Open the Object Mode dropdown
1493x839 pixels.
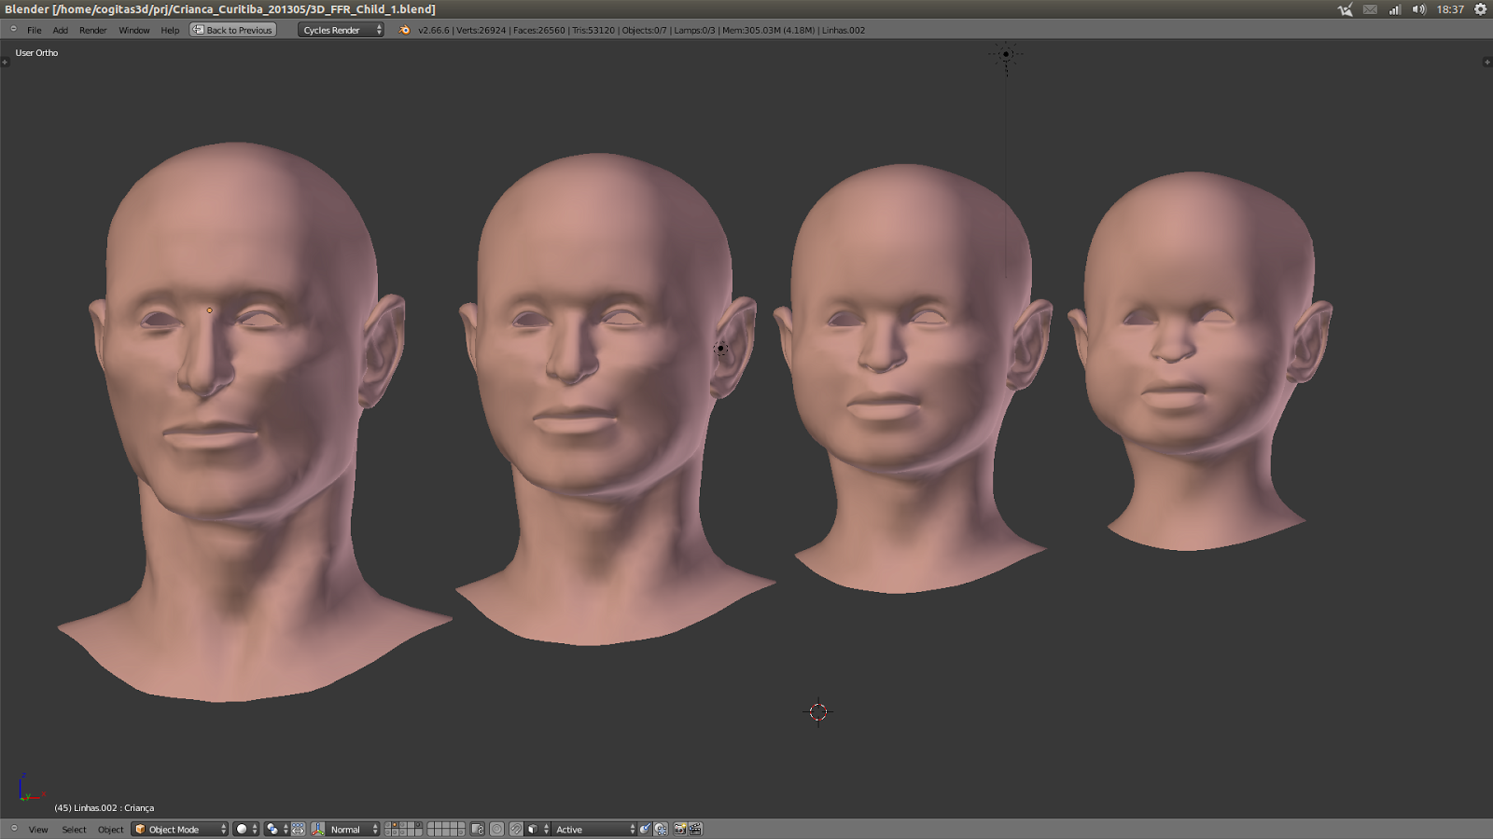[x=179, y=829]
